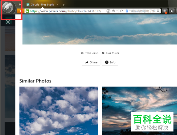Open the sunset clouds with tree silhouette photo

pos(139,111)
